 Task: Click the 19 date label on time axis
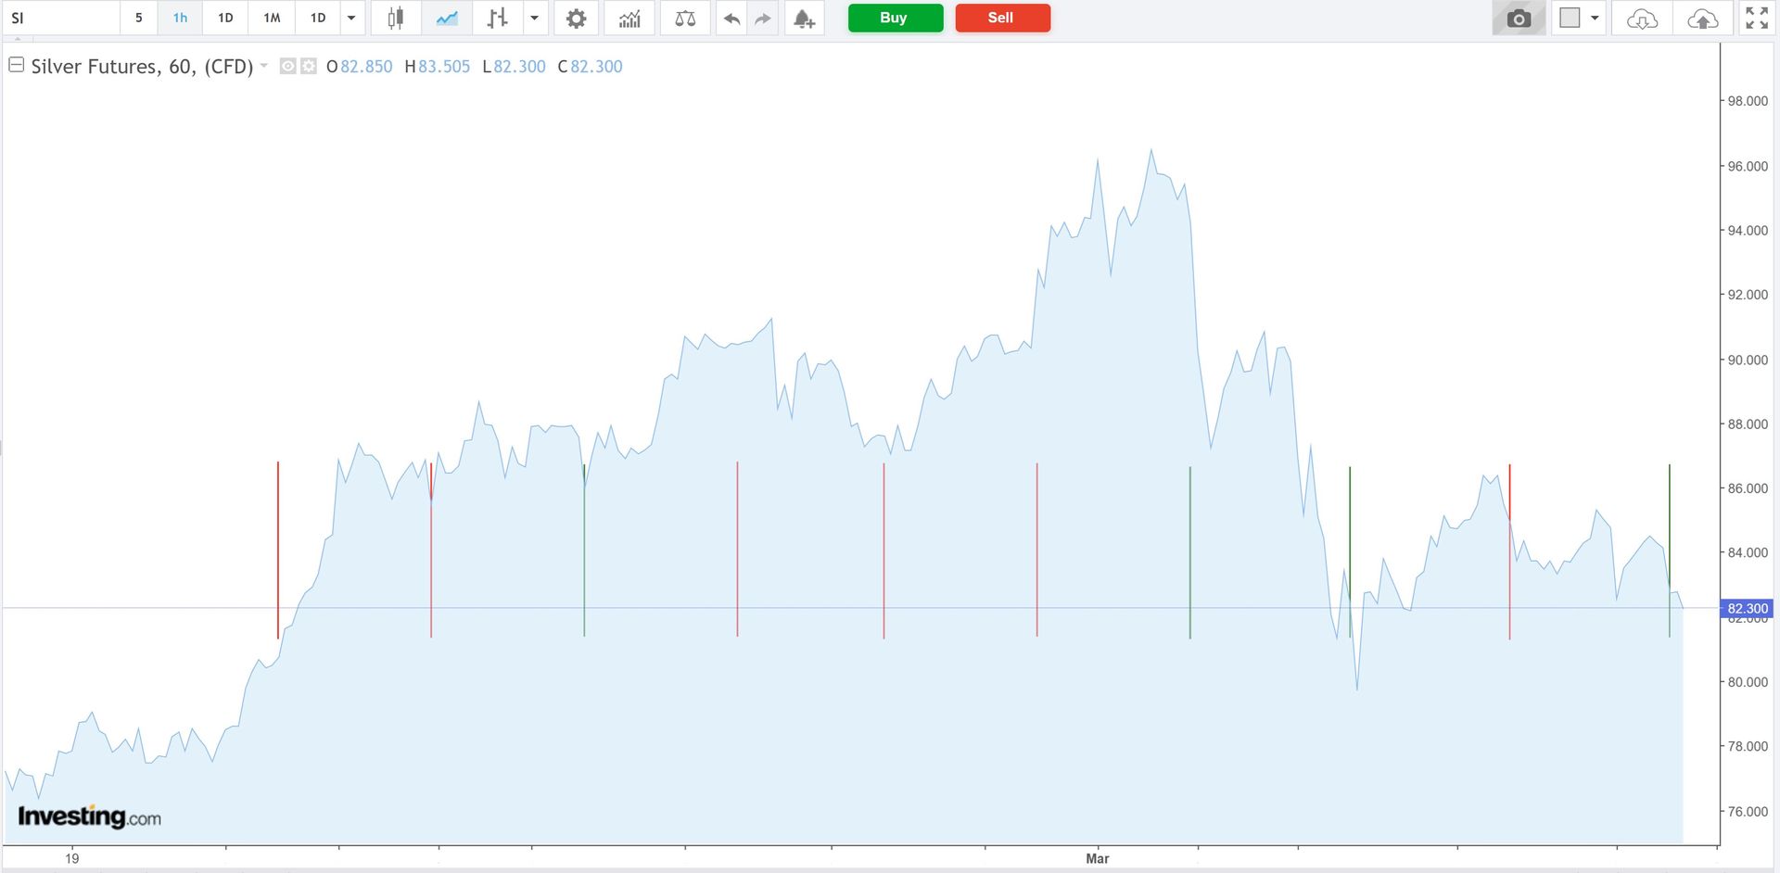pos(72,859)
